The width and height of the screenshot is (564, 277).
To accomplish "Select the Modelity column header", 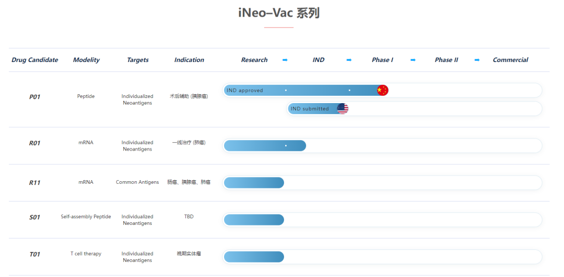I will coord(86,60).
